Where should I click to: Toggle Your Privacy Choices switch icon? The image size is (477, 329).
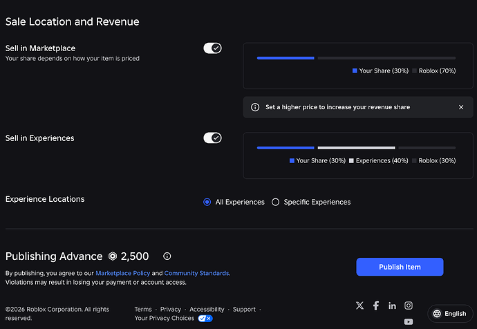point(205,319)
